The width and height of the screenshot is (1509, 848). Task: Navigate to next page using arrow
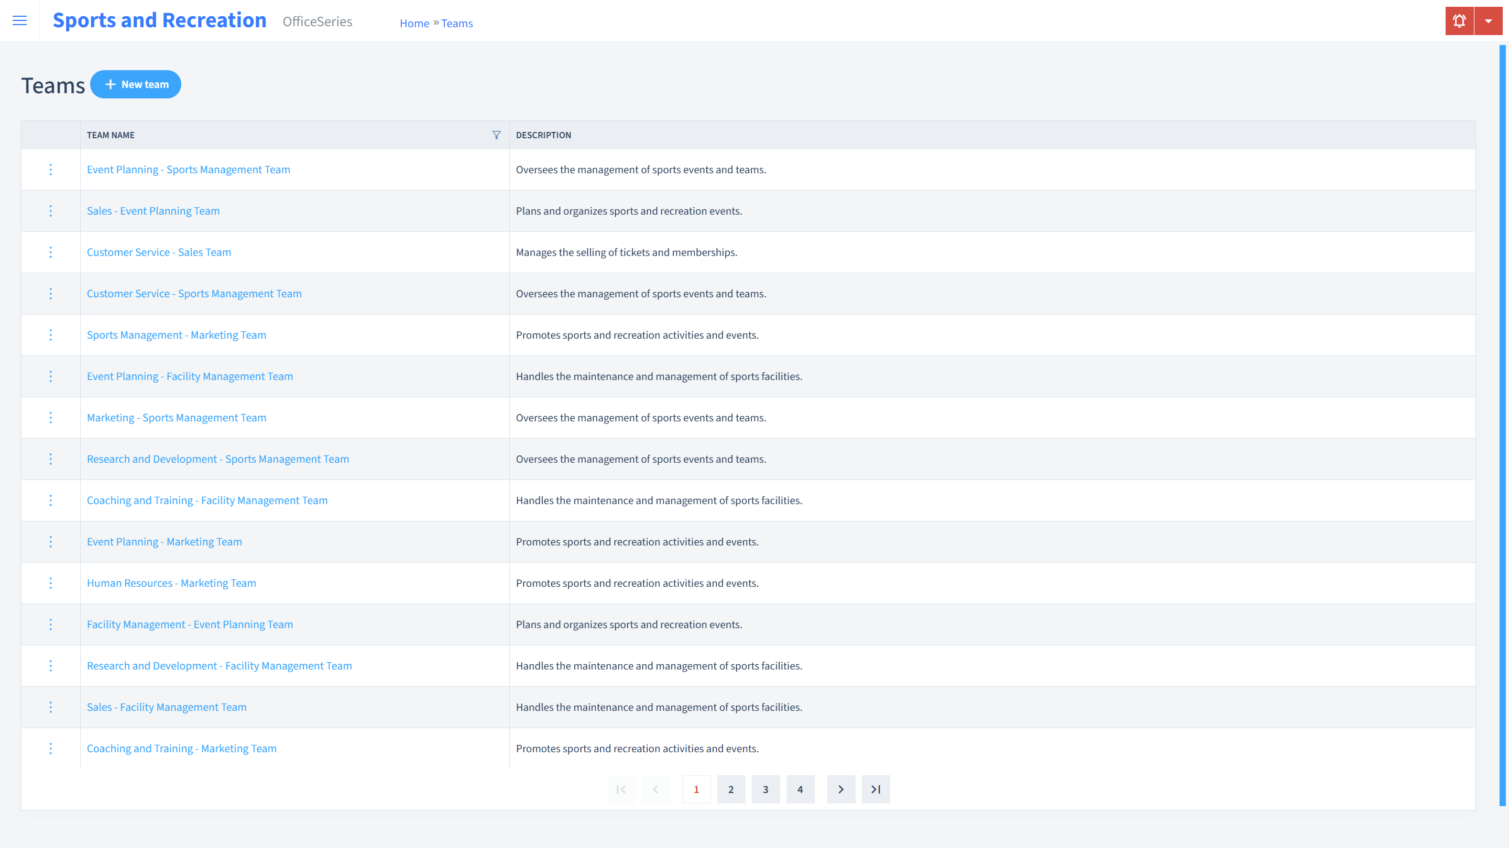840,789
